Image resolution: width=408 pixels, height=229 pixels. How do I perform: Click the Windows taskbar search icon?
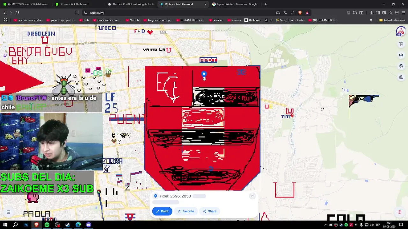point(15,225)
